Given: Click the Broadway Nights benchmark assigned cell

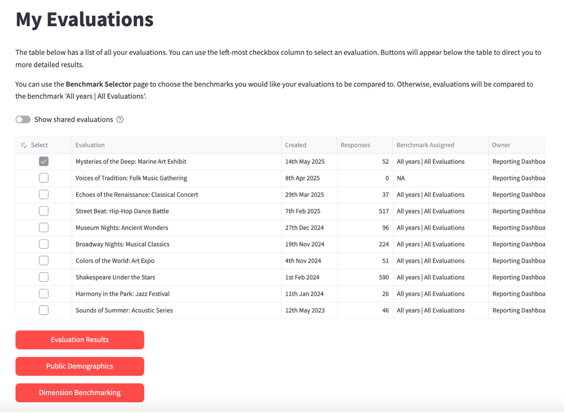Looking at the screenshot, I should pyautogui.click(x=431, y=244).
